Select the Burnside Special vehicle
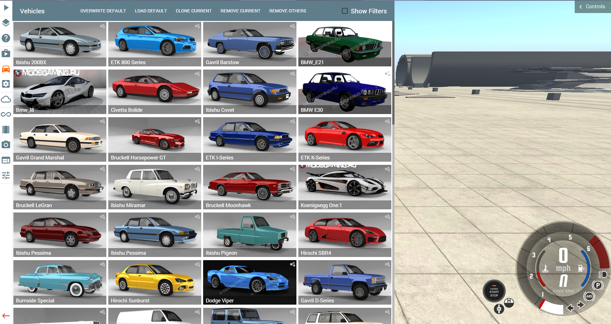The height and width of the screenshot is (324, 611). point(60,282)
